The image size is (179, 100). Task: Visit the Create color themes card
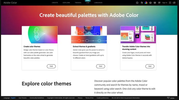51,66
